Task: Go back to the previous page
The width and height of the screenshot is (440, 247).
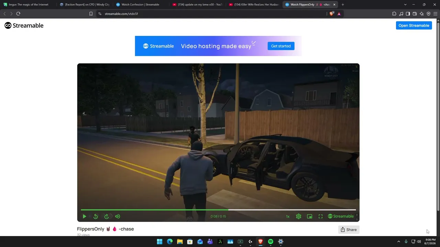Action: tap(4, 14)
